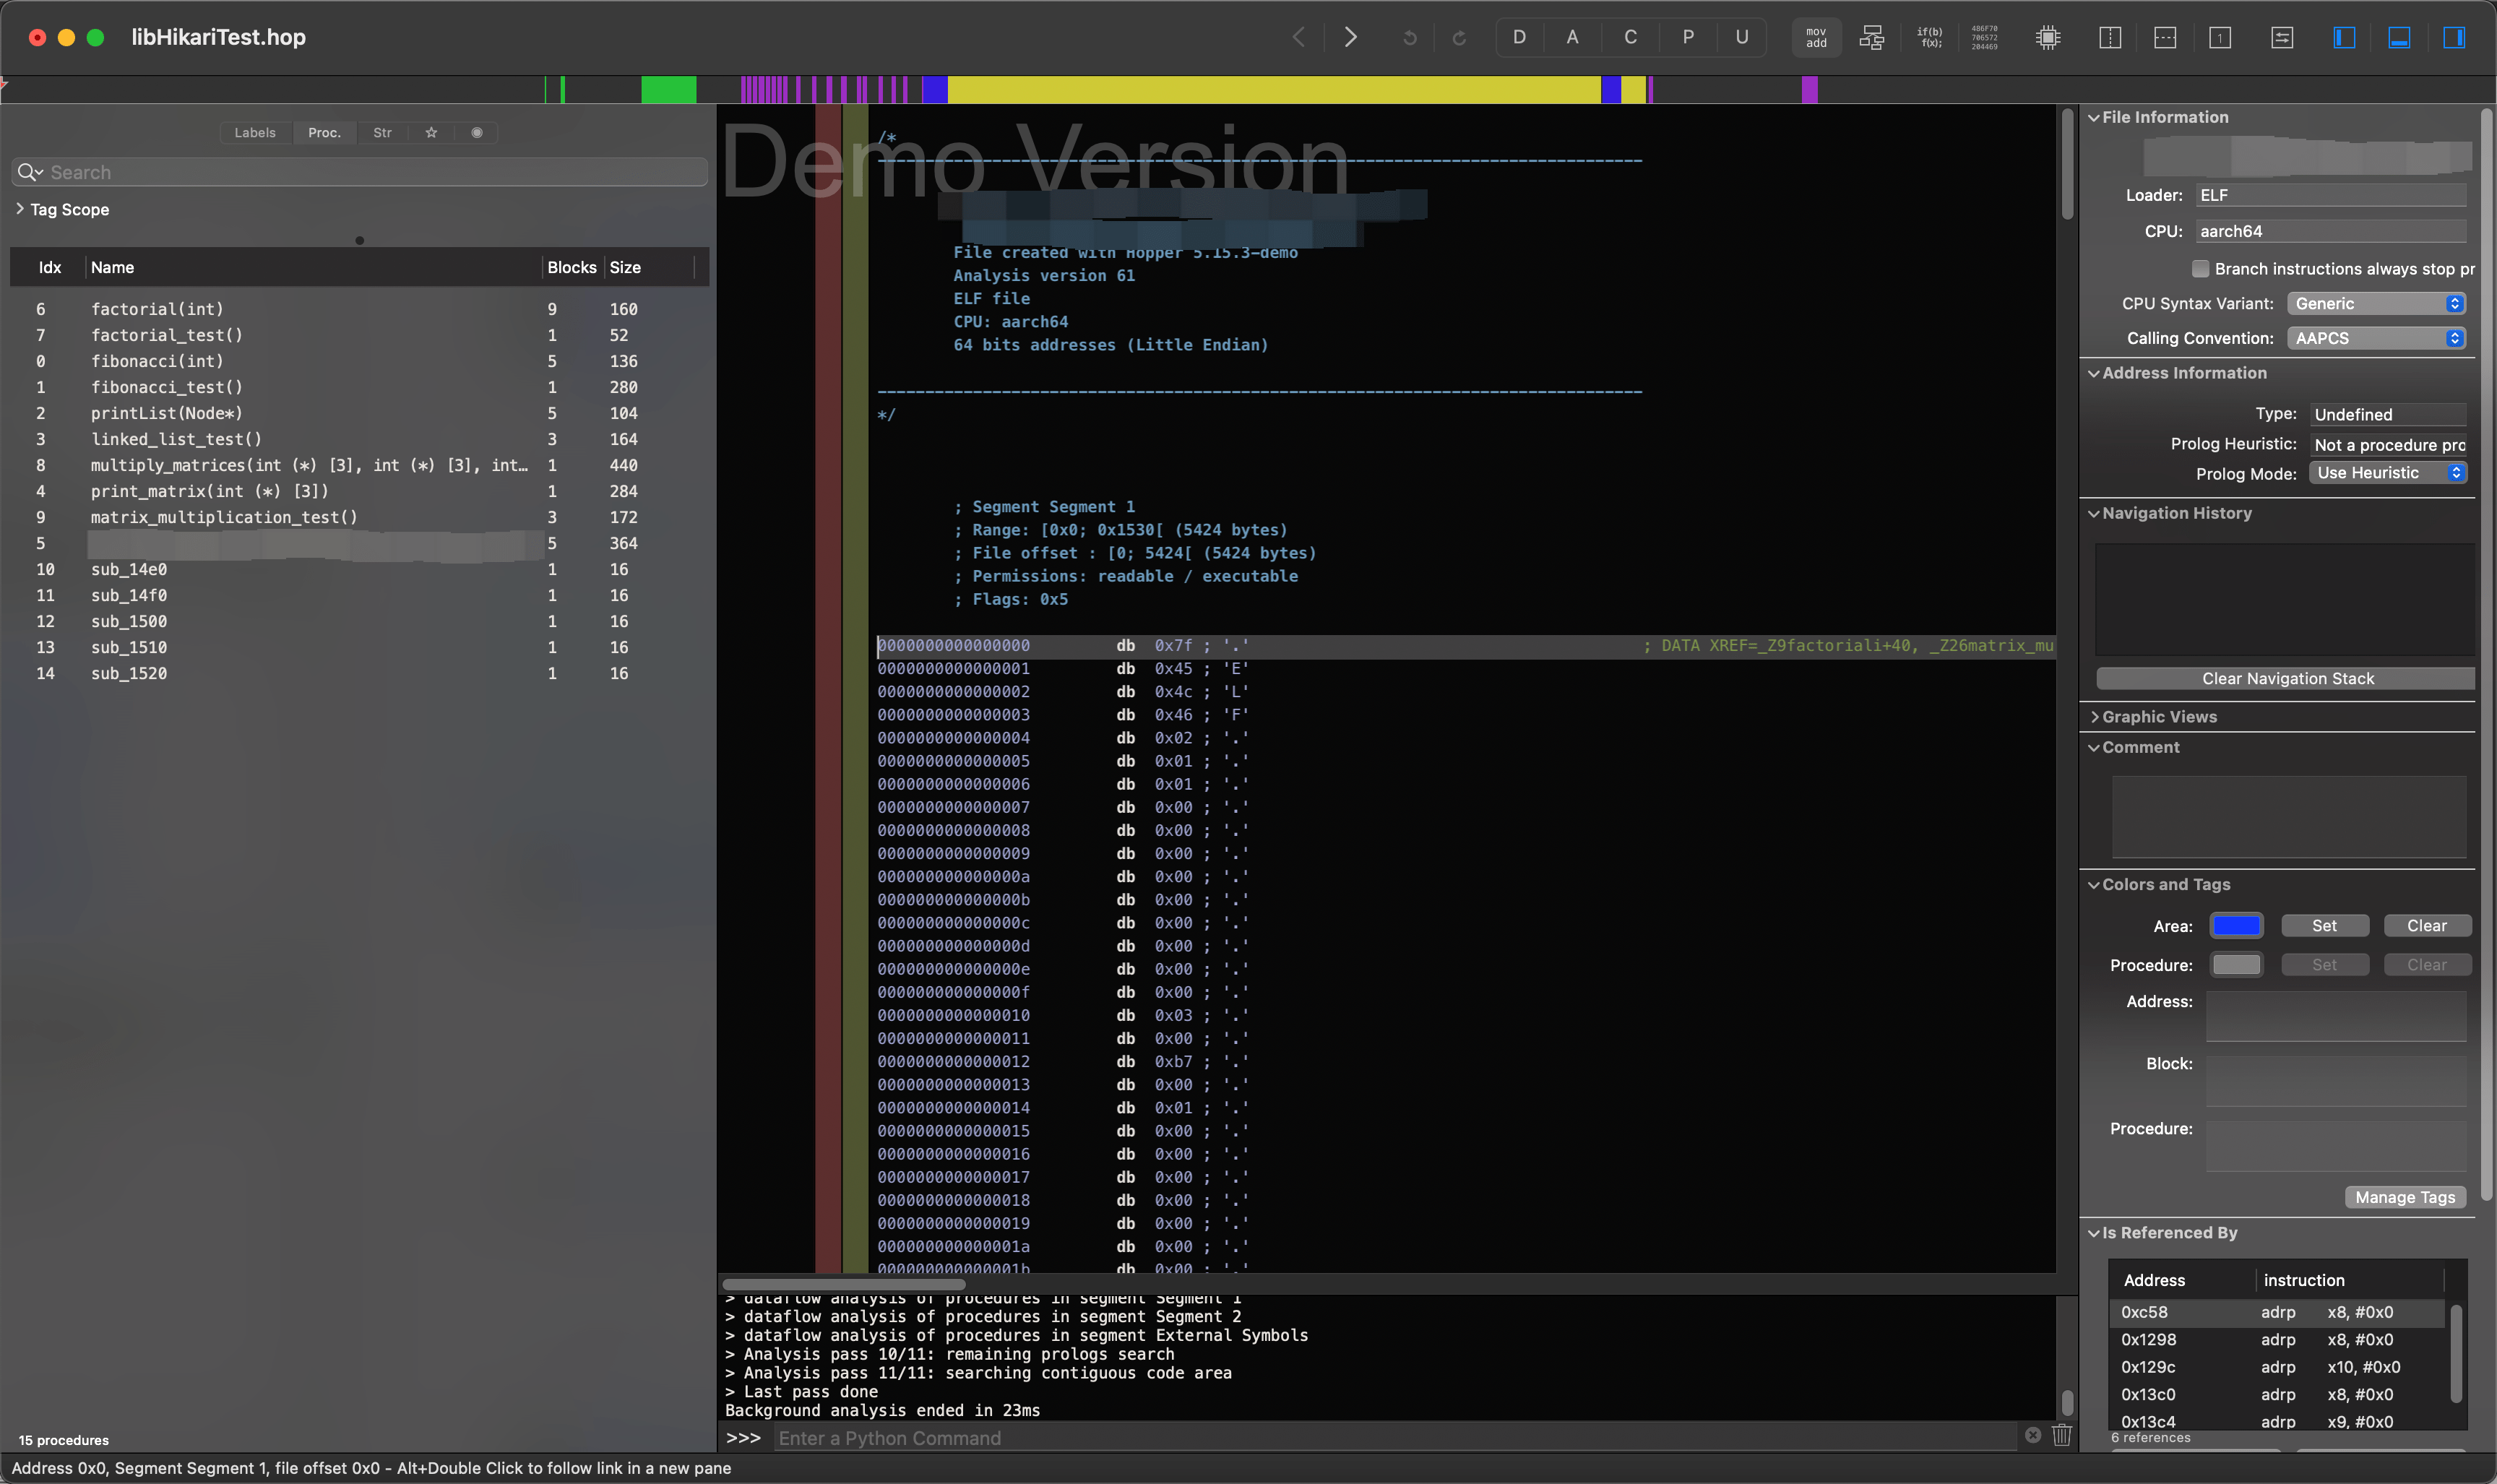Click the blue Area color swatch

tap(2236, 925)
